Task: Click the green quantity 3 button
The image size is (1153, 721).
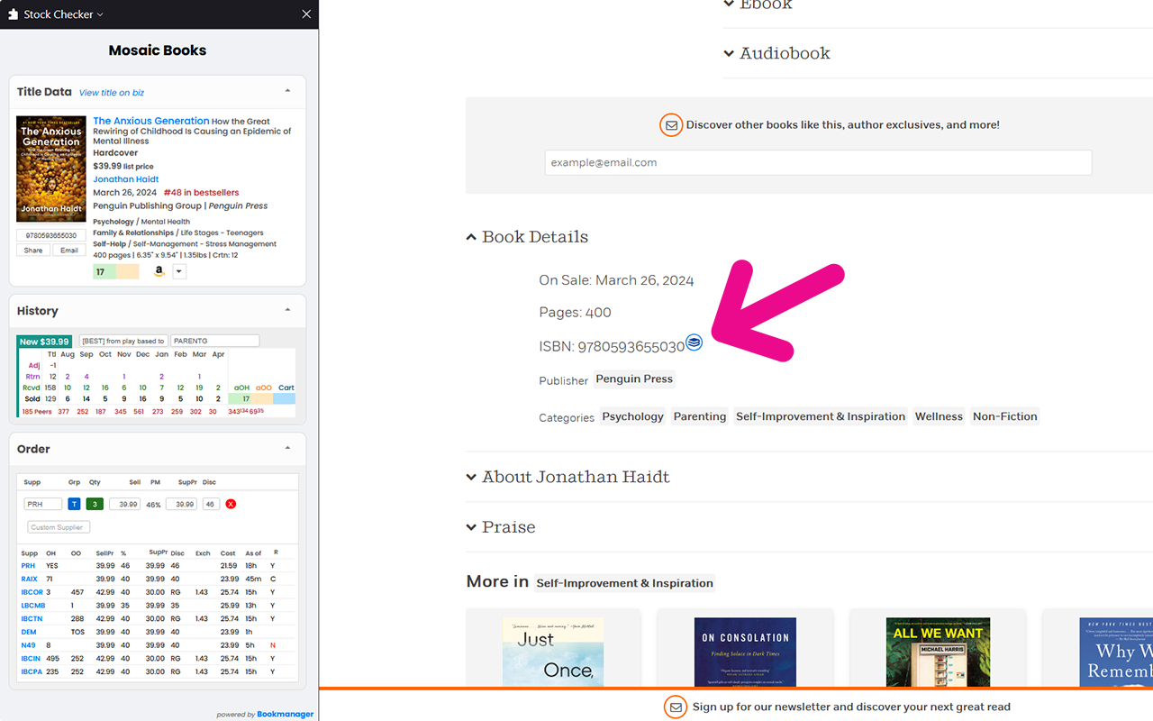Action: [95, 504]
